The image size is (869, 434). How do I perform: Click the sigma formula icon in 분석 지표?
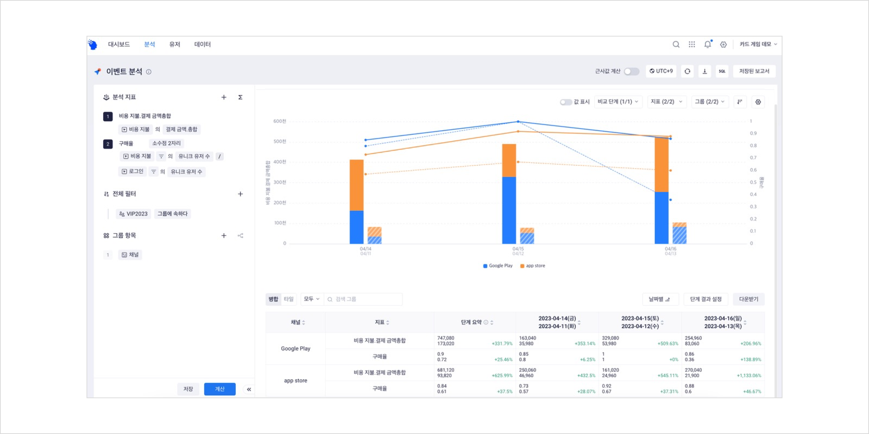[x=240, y=97]
